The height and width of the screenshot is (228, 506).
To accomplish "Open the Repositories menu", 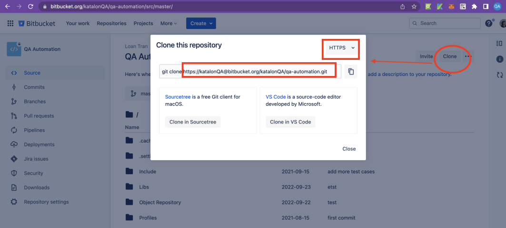I will pos(111,23).
